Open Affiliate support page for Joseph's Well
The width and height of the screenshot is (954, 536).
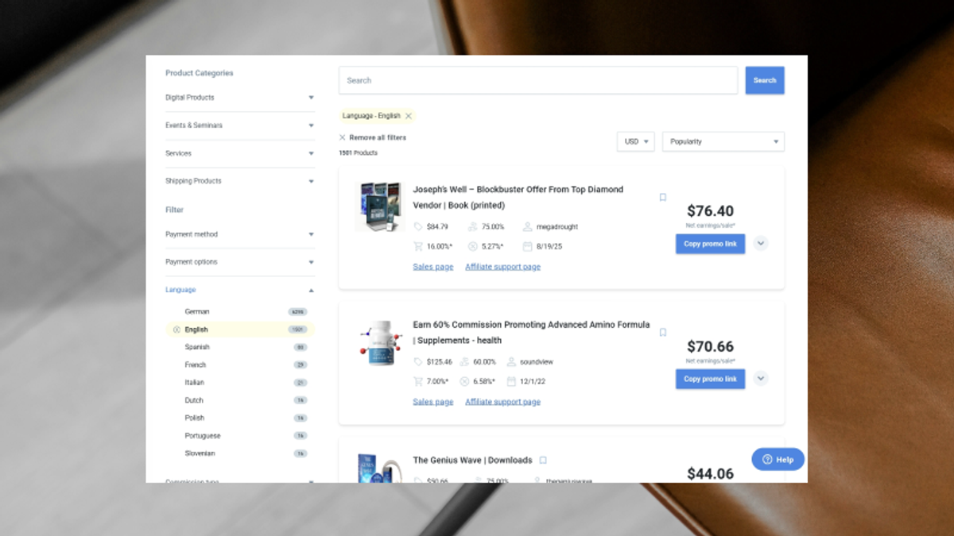point(502,267)
